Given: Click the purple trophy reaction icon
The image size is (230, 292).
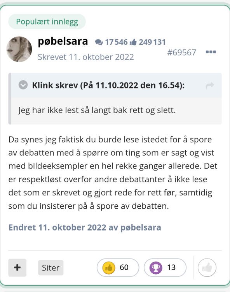Looking at the screenshot, I should tap(156, 268).
